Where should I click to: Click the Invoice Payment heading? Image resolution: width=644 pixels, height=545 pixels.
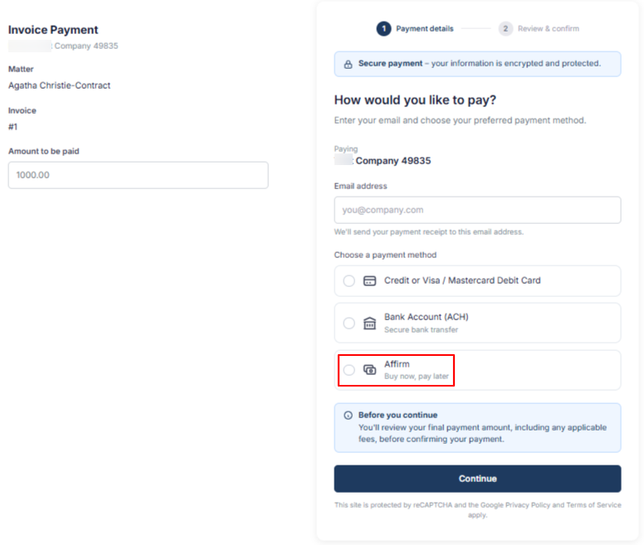click(53, 30)
